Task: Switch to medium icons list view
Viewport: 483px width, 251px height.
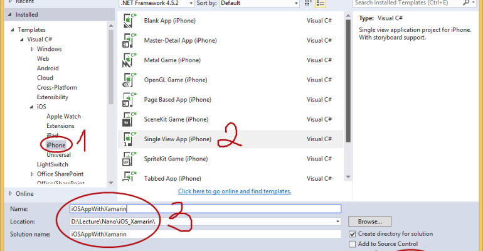Action: [x=321, y=3]
